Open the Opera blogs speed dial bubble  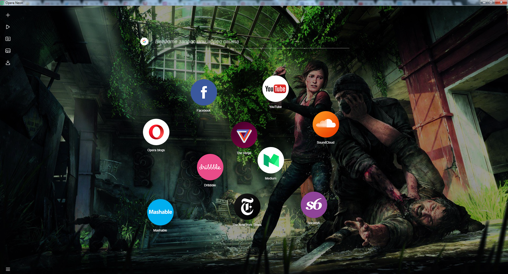(x=156, y=132)
